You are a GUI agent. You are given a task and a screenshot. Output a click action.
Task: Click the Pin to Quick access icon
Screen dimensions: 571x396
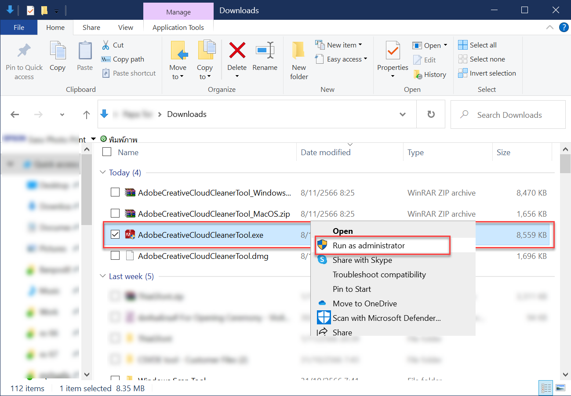coord(24,51)
